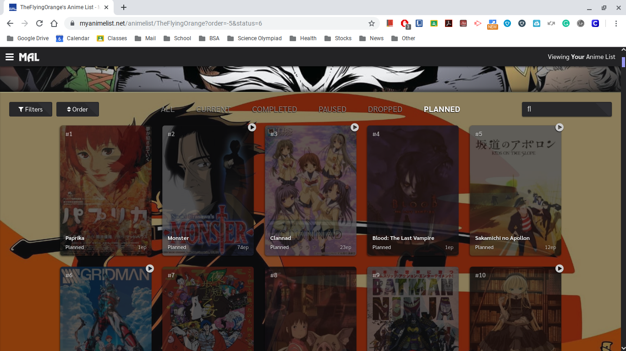Click the red AdBlock extension icon
Viewport: 626px width, 351px height.
405,23
